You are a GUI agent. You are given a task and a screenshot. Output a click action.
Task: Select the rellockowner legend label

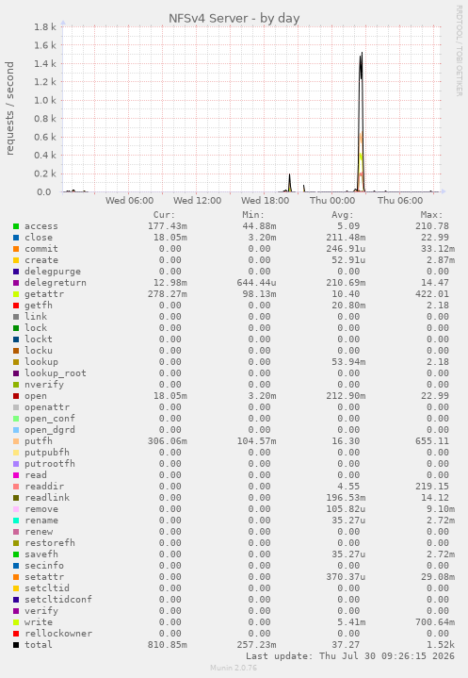pyautogui.click(x=58, y=634)
